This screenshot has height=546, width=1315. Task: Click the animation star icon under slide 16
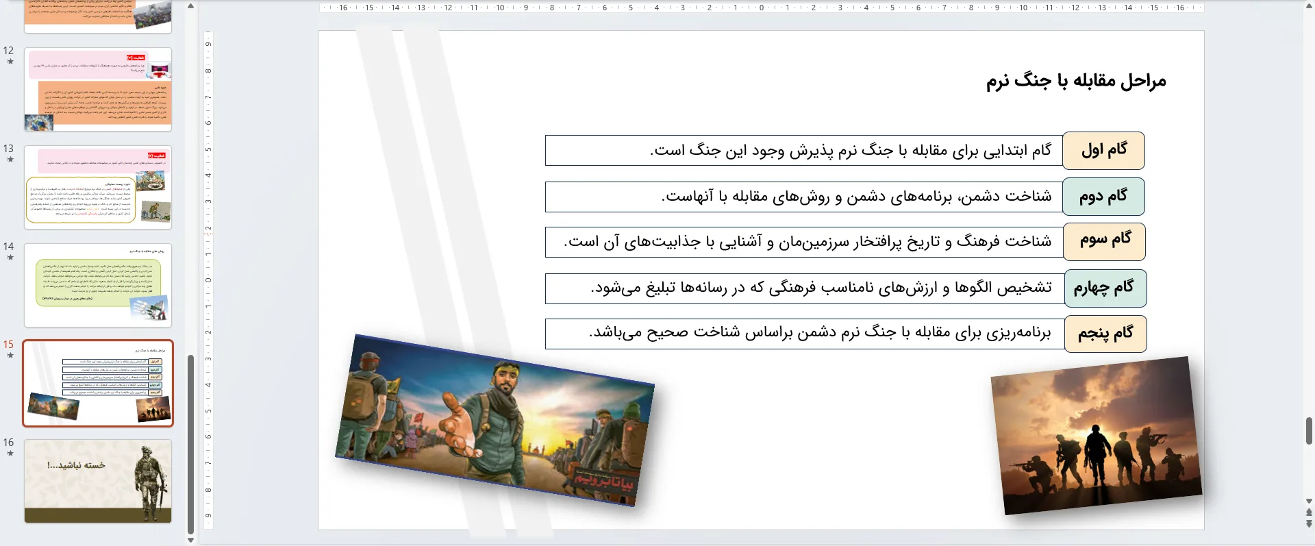(10, 454)
